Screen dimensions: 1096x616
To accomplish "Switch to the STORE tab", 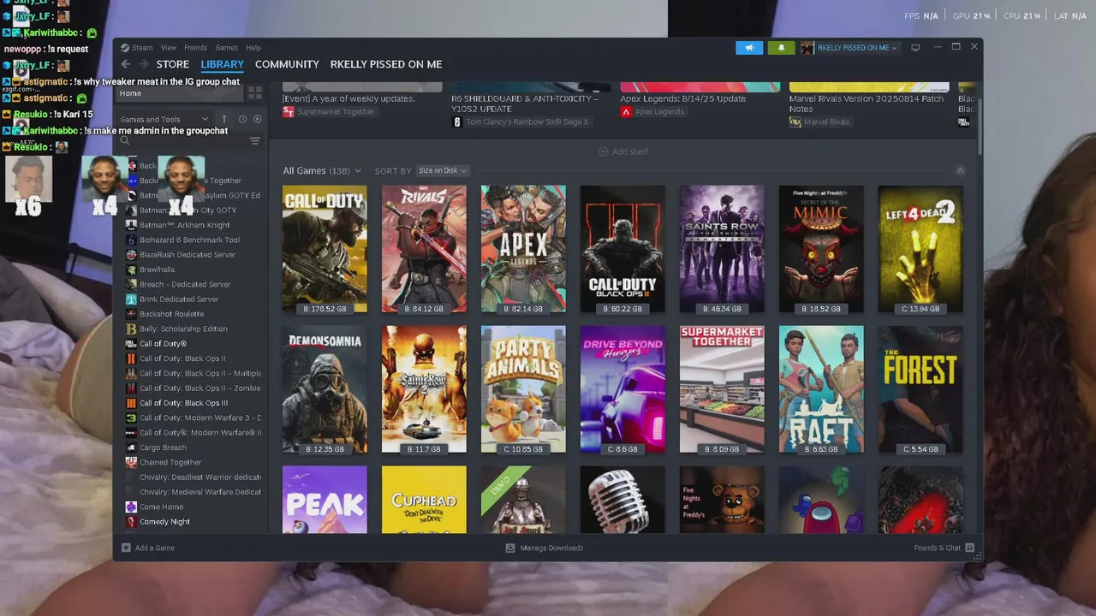I will [x=172, y=64].
